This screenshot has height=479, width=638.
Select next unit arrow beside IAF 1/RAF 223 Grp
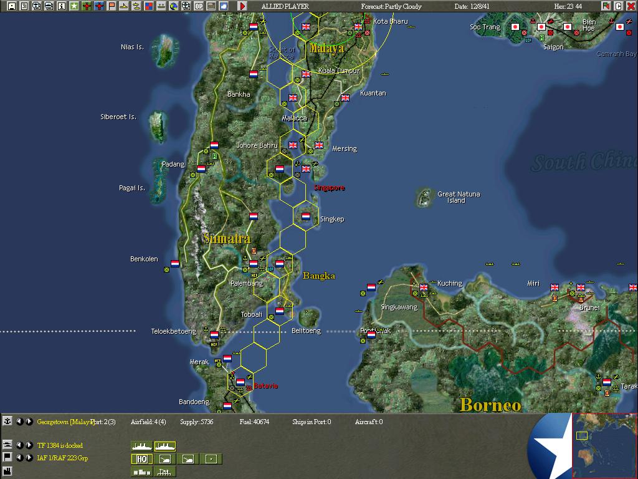[x=29, y=457]
